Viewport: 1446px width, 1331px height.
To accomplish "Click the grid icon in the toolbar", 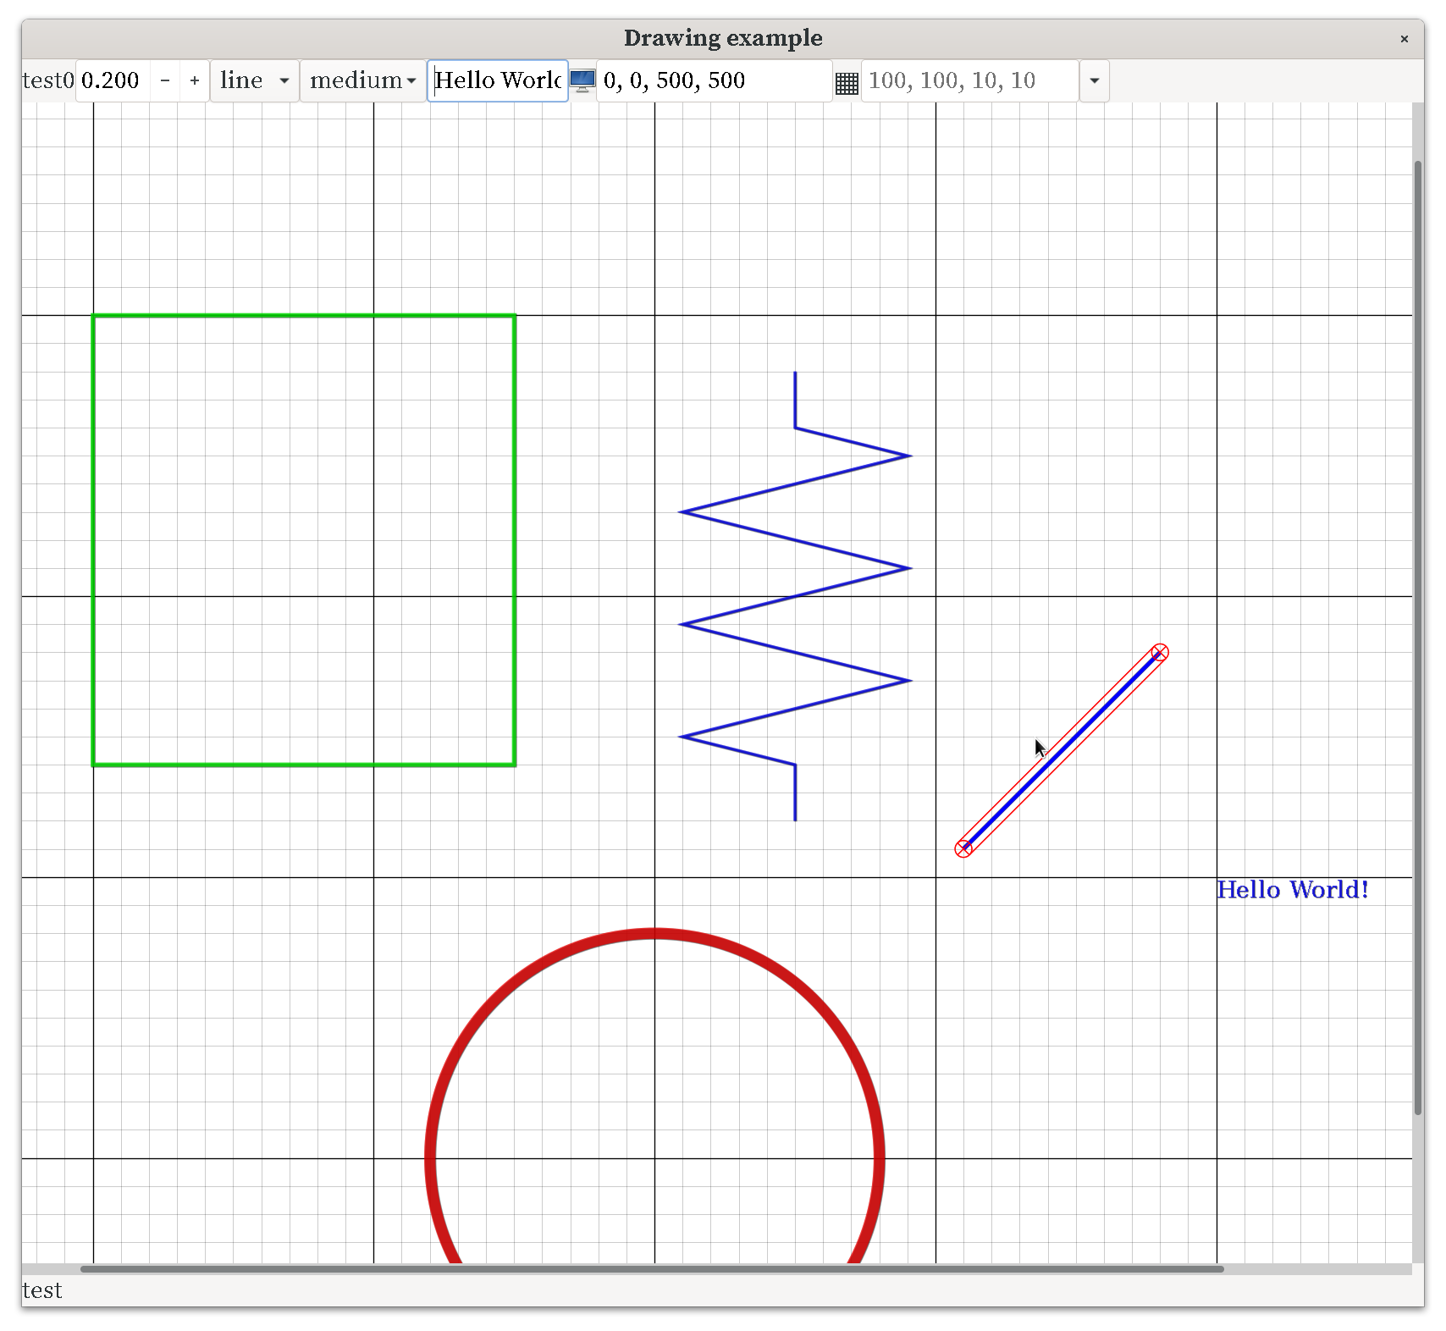I will (x=847, y=82).
